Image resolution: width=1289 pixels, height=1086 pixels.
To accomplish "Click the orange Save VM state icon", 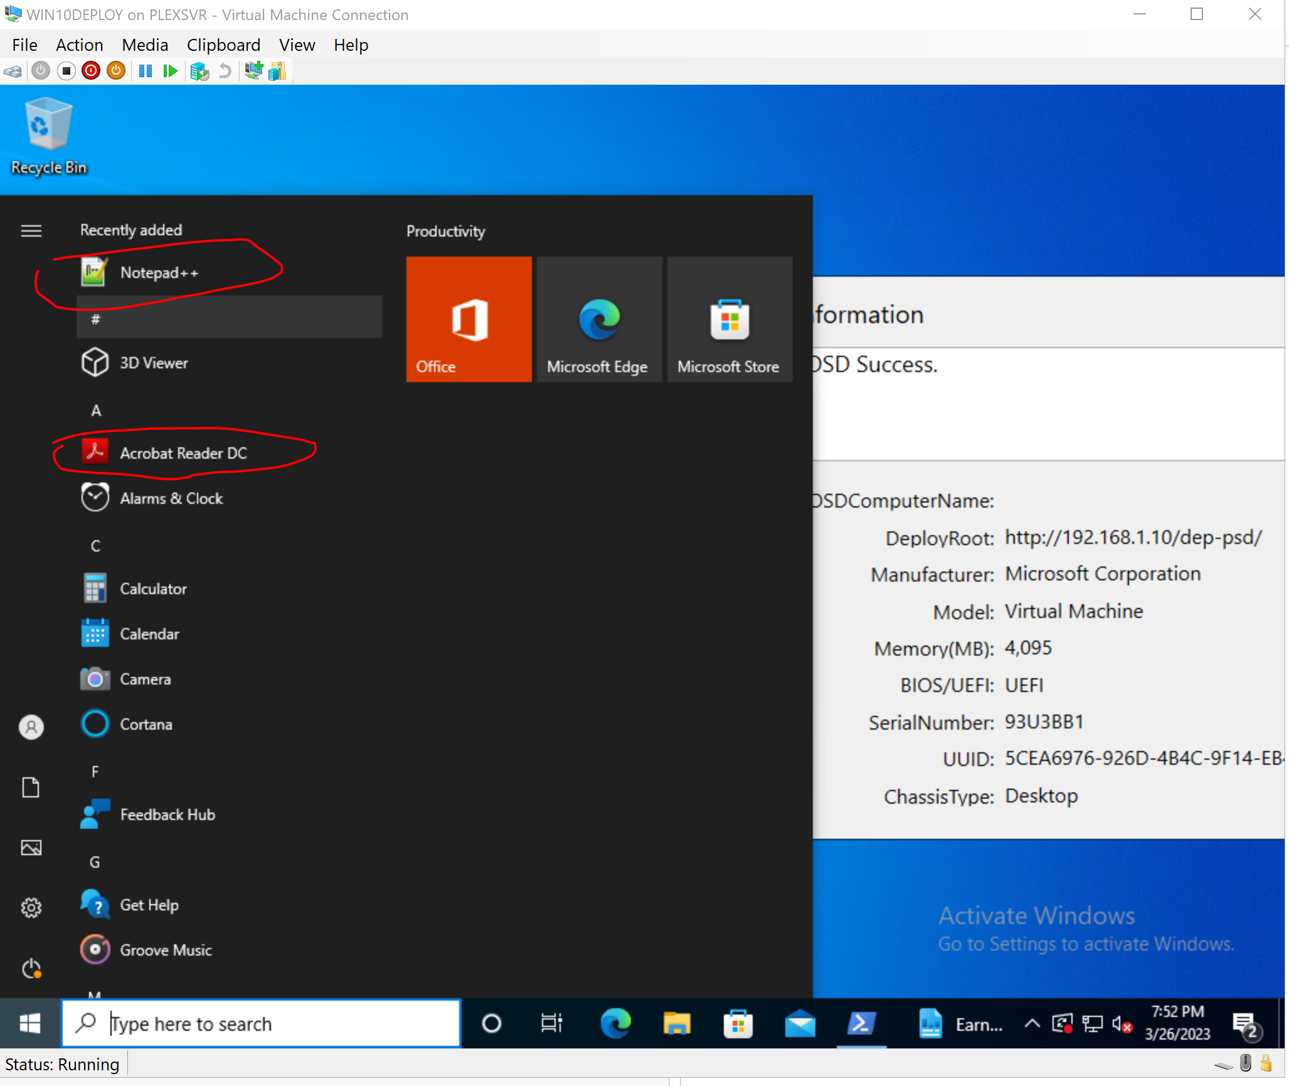I will point(115,70).
